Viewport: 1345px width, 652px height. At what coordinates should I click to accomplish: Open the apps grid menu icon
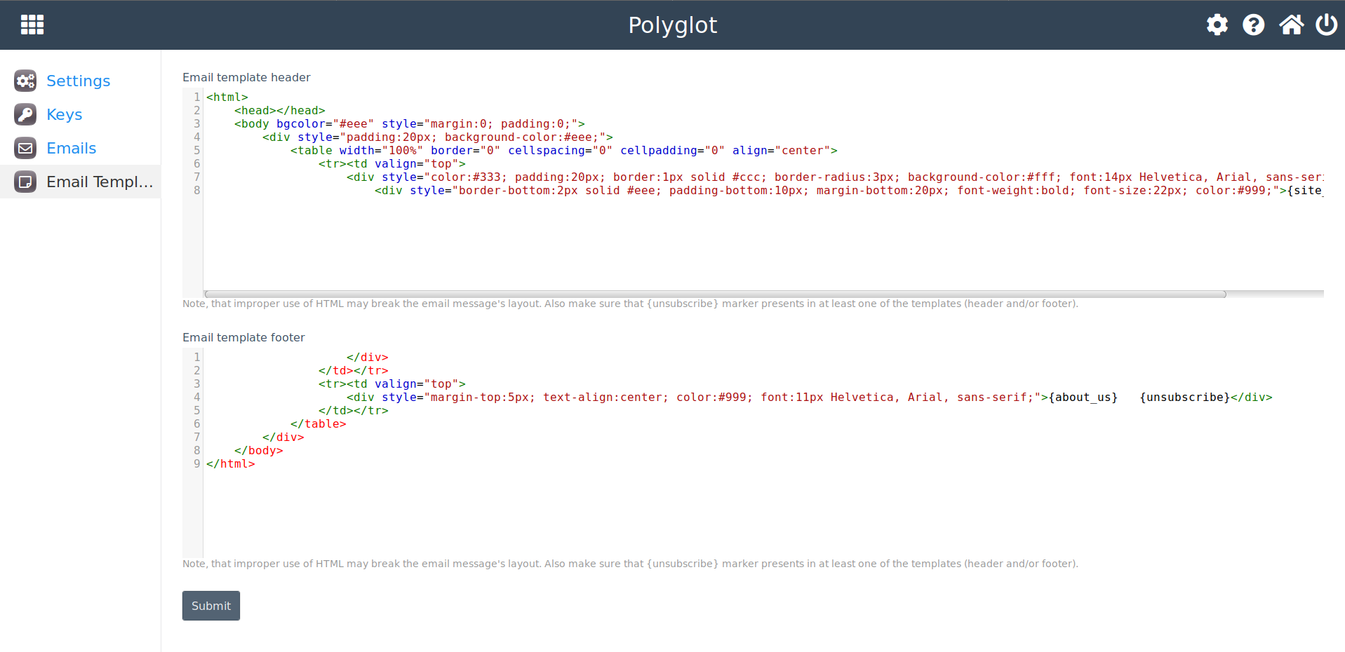[x=32, y=25]
